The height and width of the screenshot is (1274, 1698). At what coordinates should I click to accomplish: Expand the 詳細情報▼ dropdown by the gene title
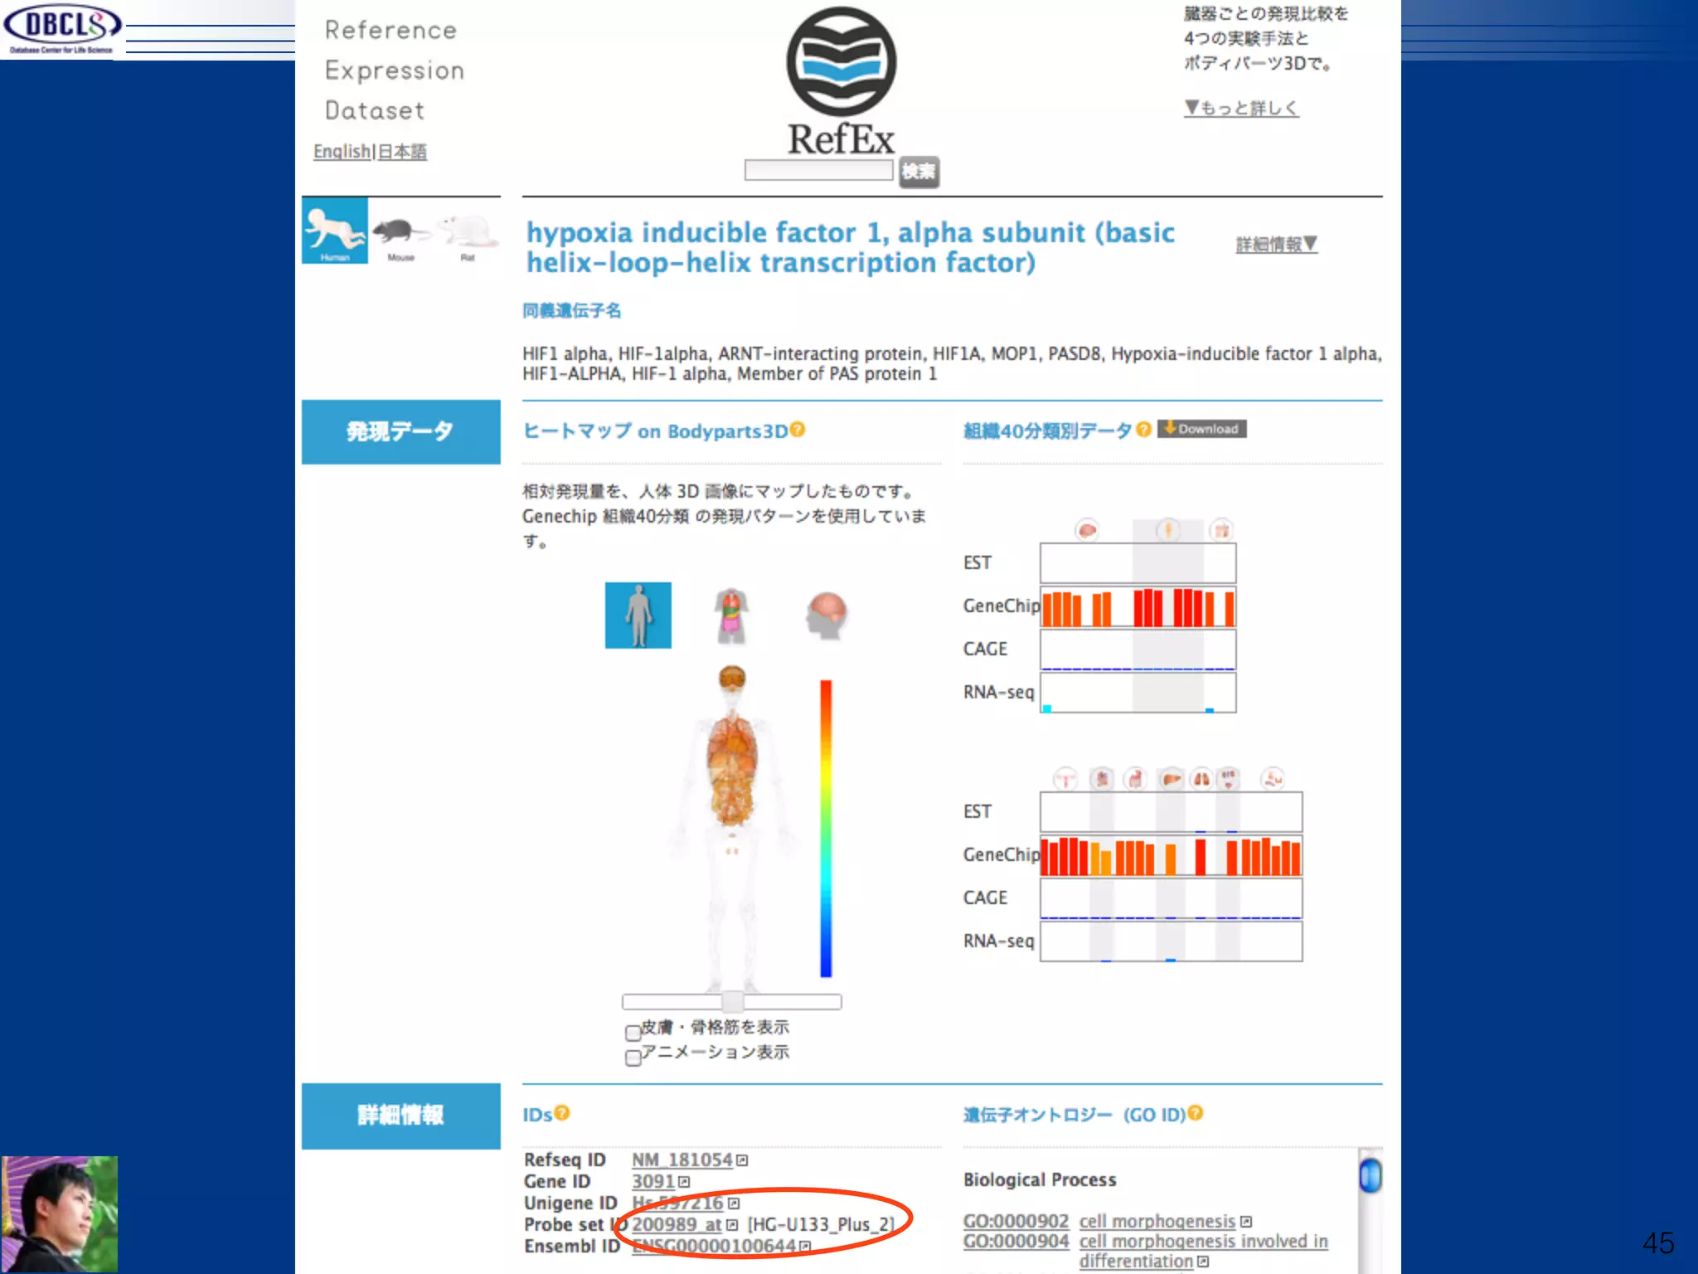(1276, 244)
